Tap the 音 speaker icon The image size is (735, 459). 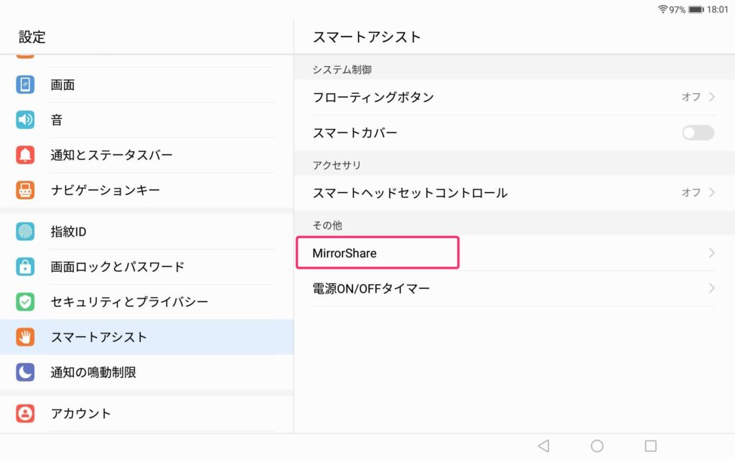click(25, 120)
